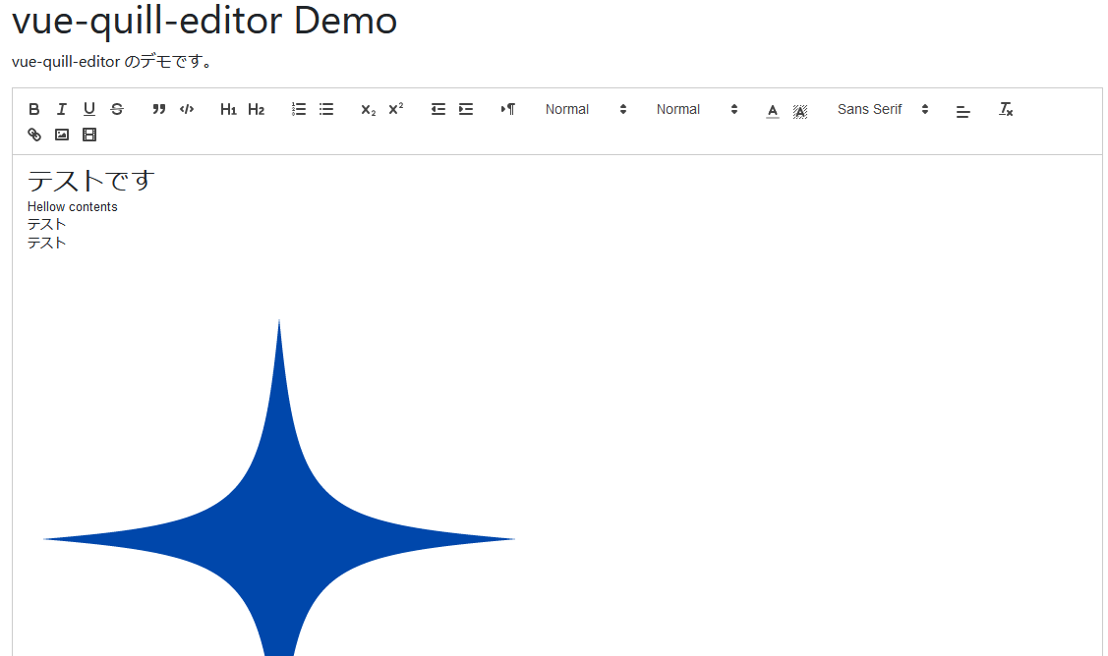Apply superscript formatting
The image size is (1108, 656).
(395, 109)
